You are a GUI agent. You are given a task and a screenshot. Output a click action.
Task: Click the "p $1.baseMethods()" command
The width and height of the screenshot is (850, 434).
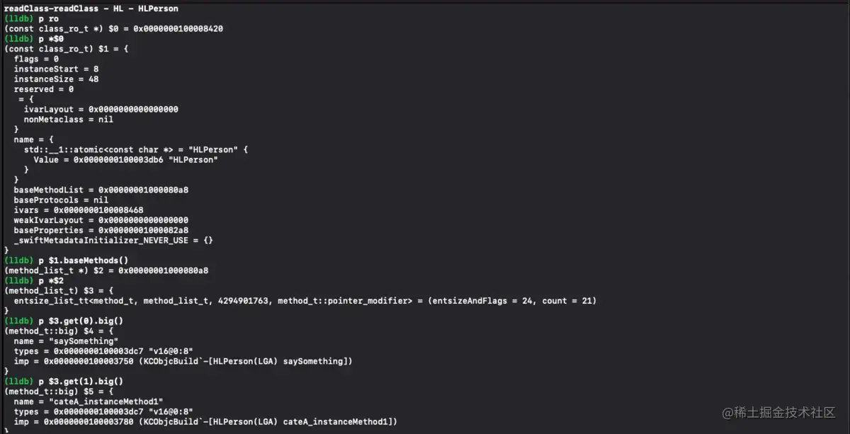(x=67, y=261)
